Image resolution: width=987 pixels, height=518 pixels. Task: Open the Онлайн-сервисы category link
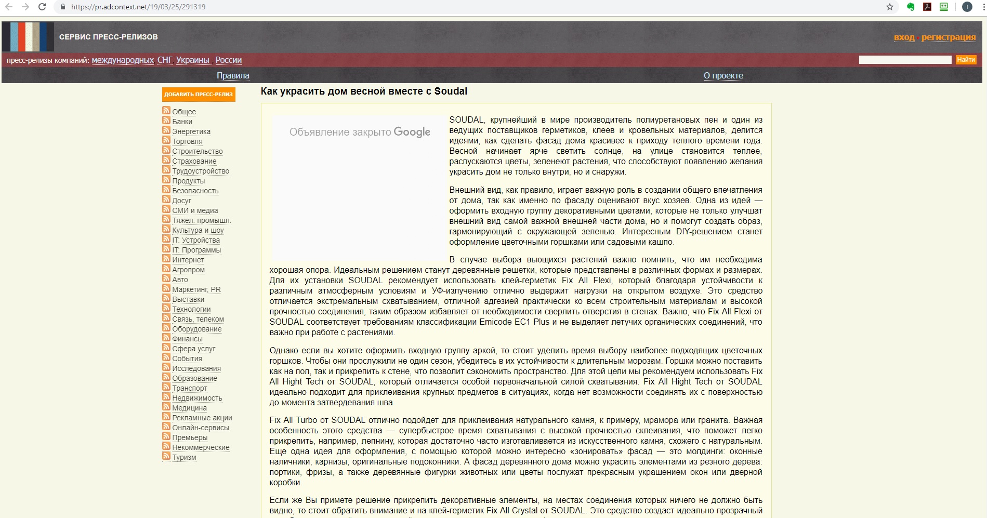(x=201, y=428)
